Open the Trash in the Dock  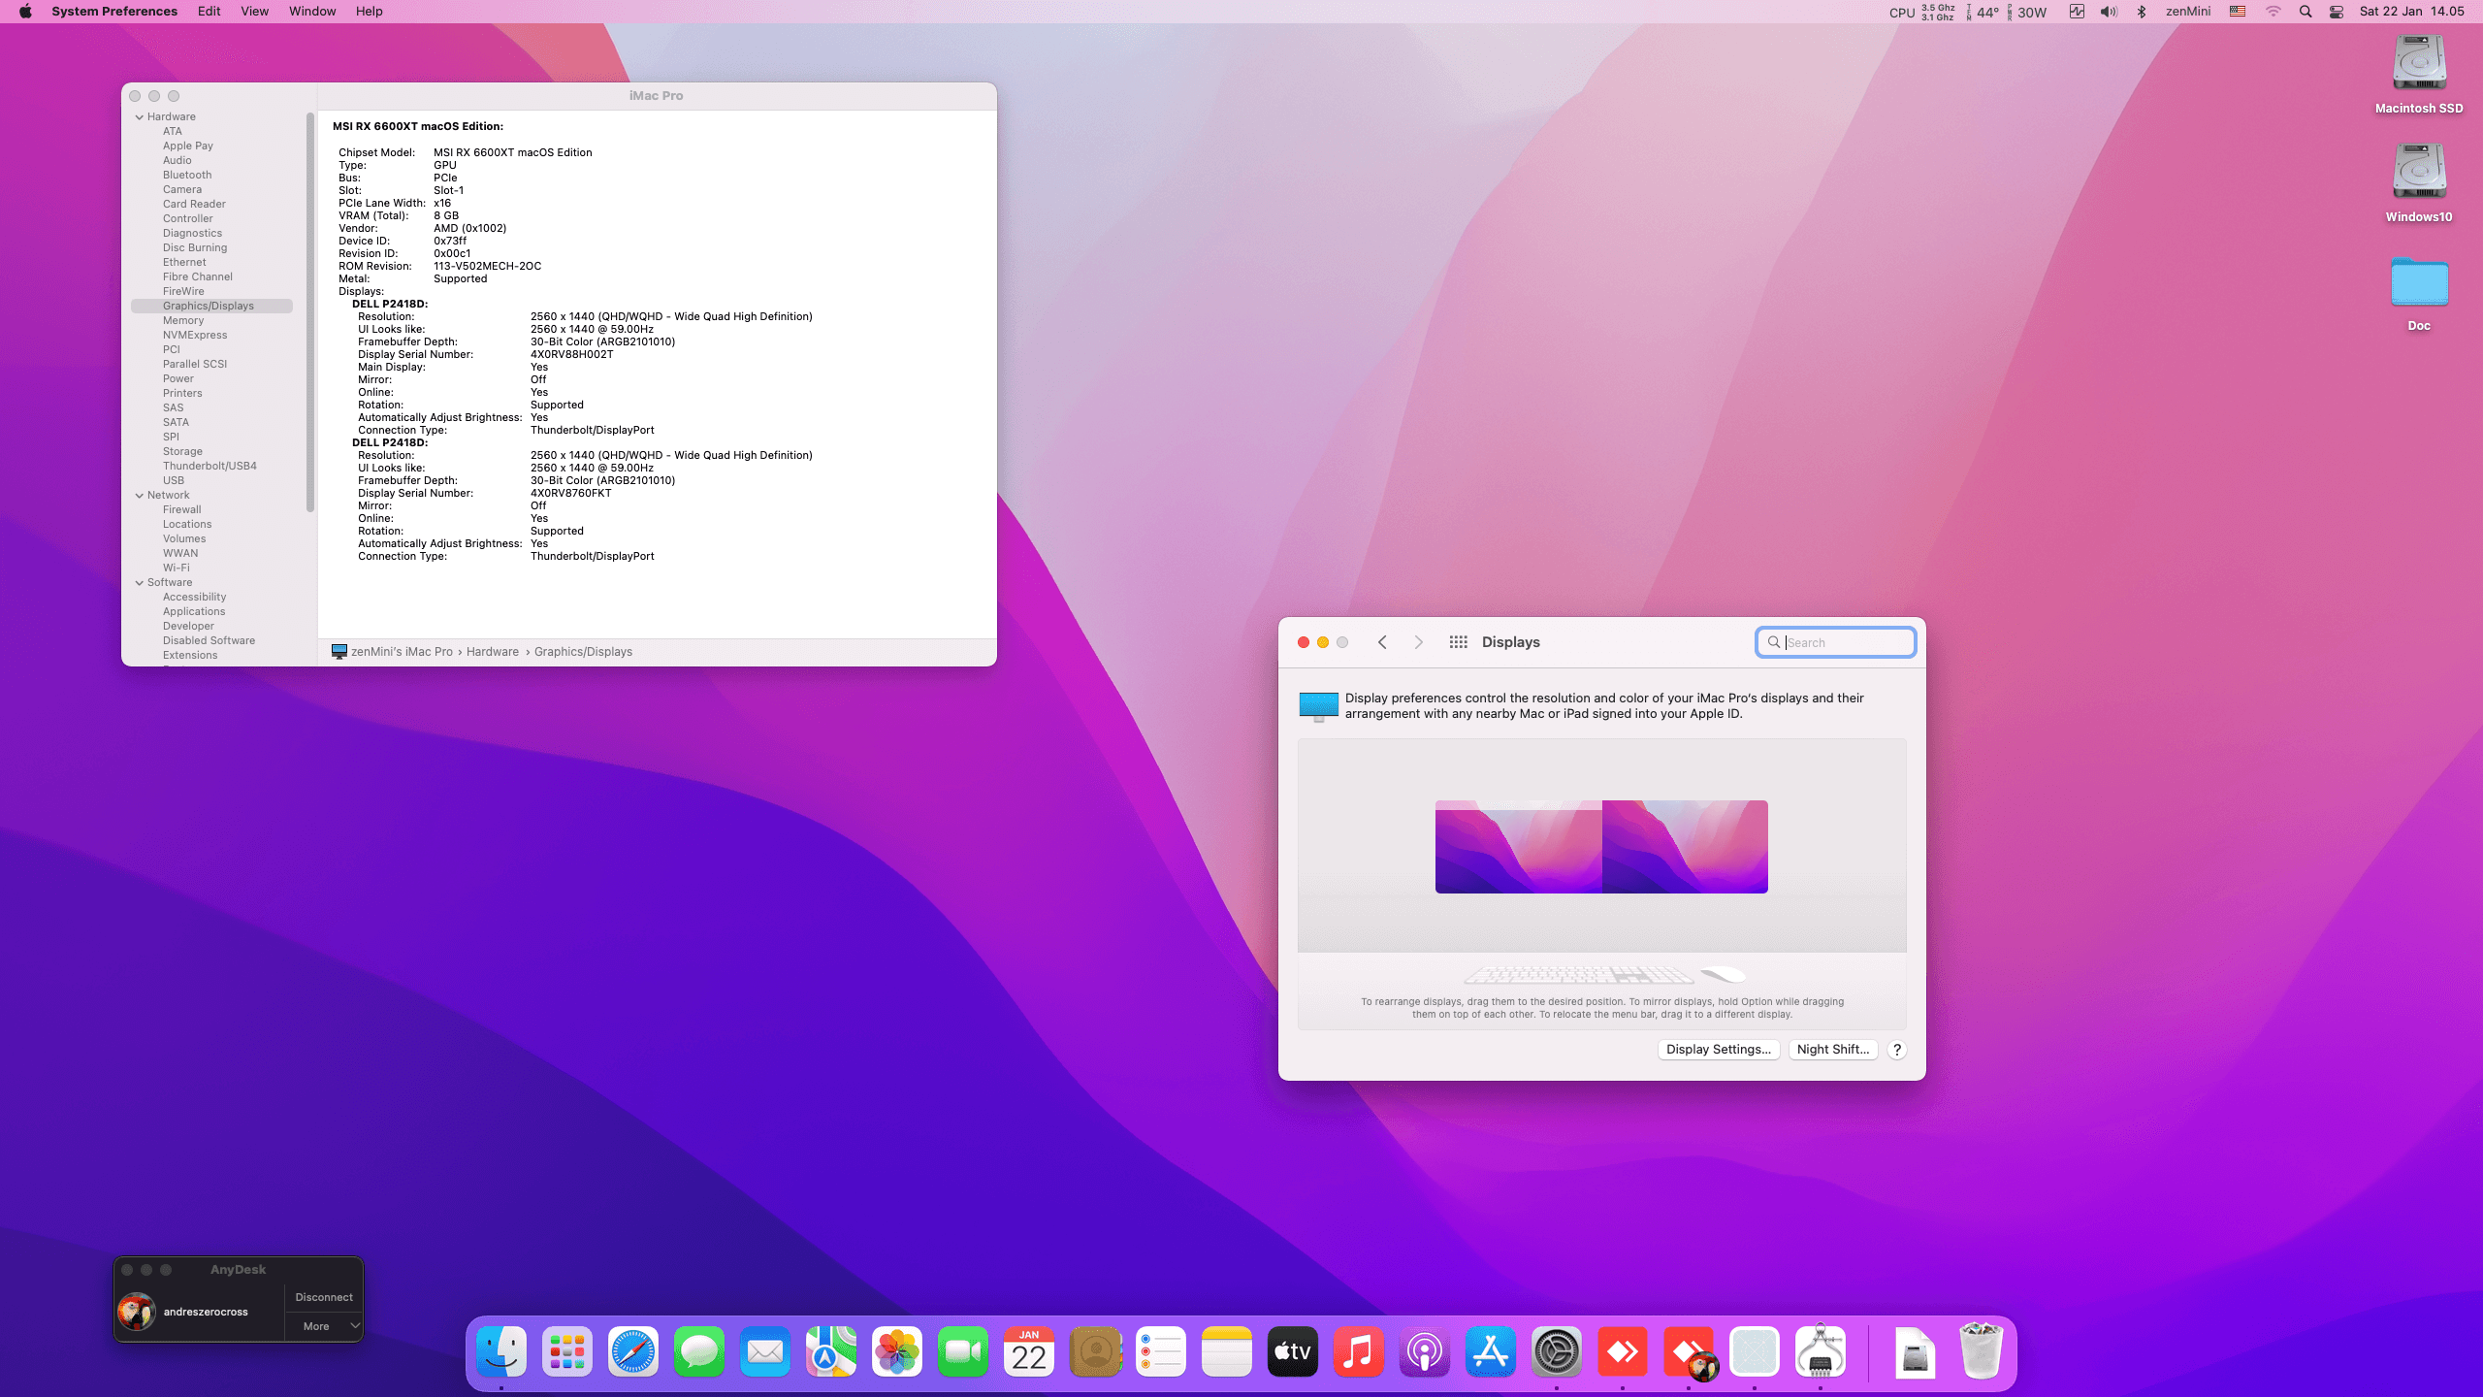coord(1982,1351)
